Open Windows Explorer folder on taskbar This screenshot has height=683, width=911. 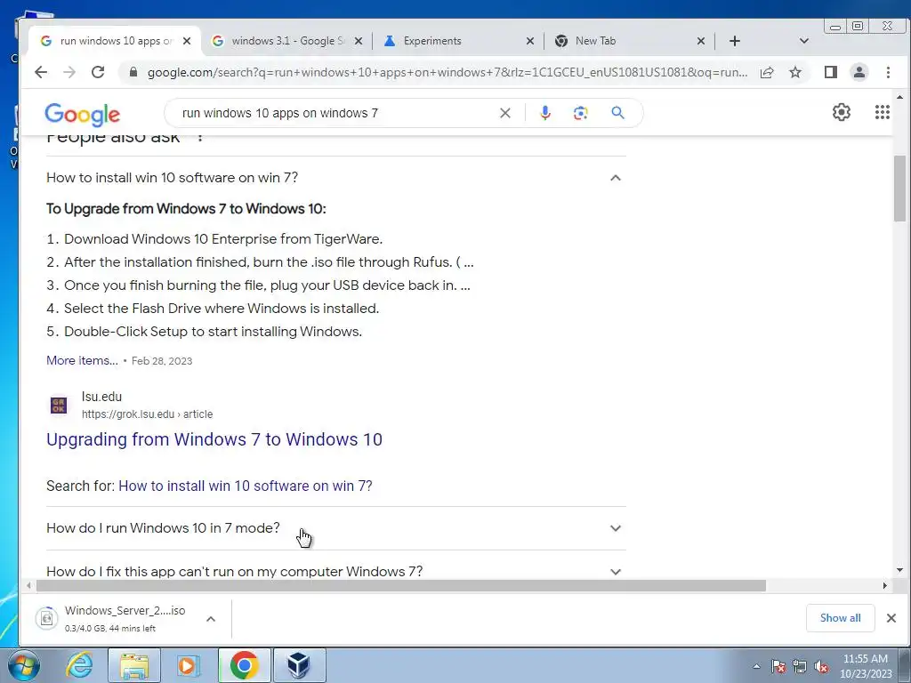pos(134,665)
